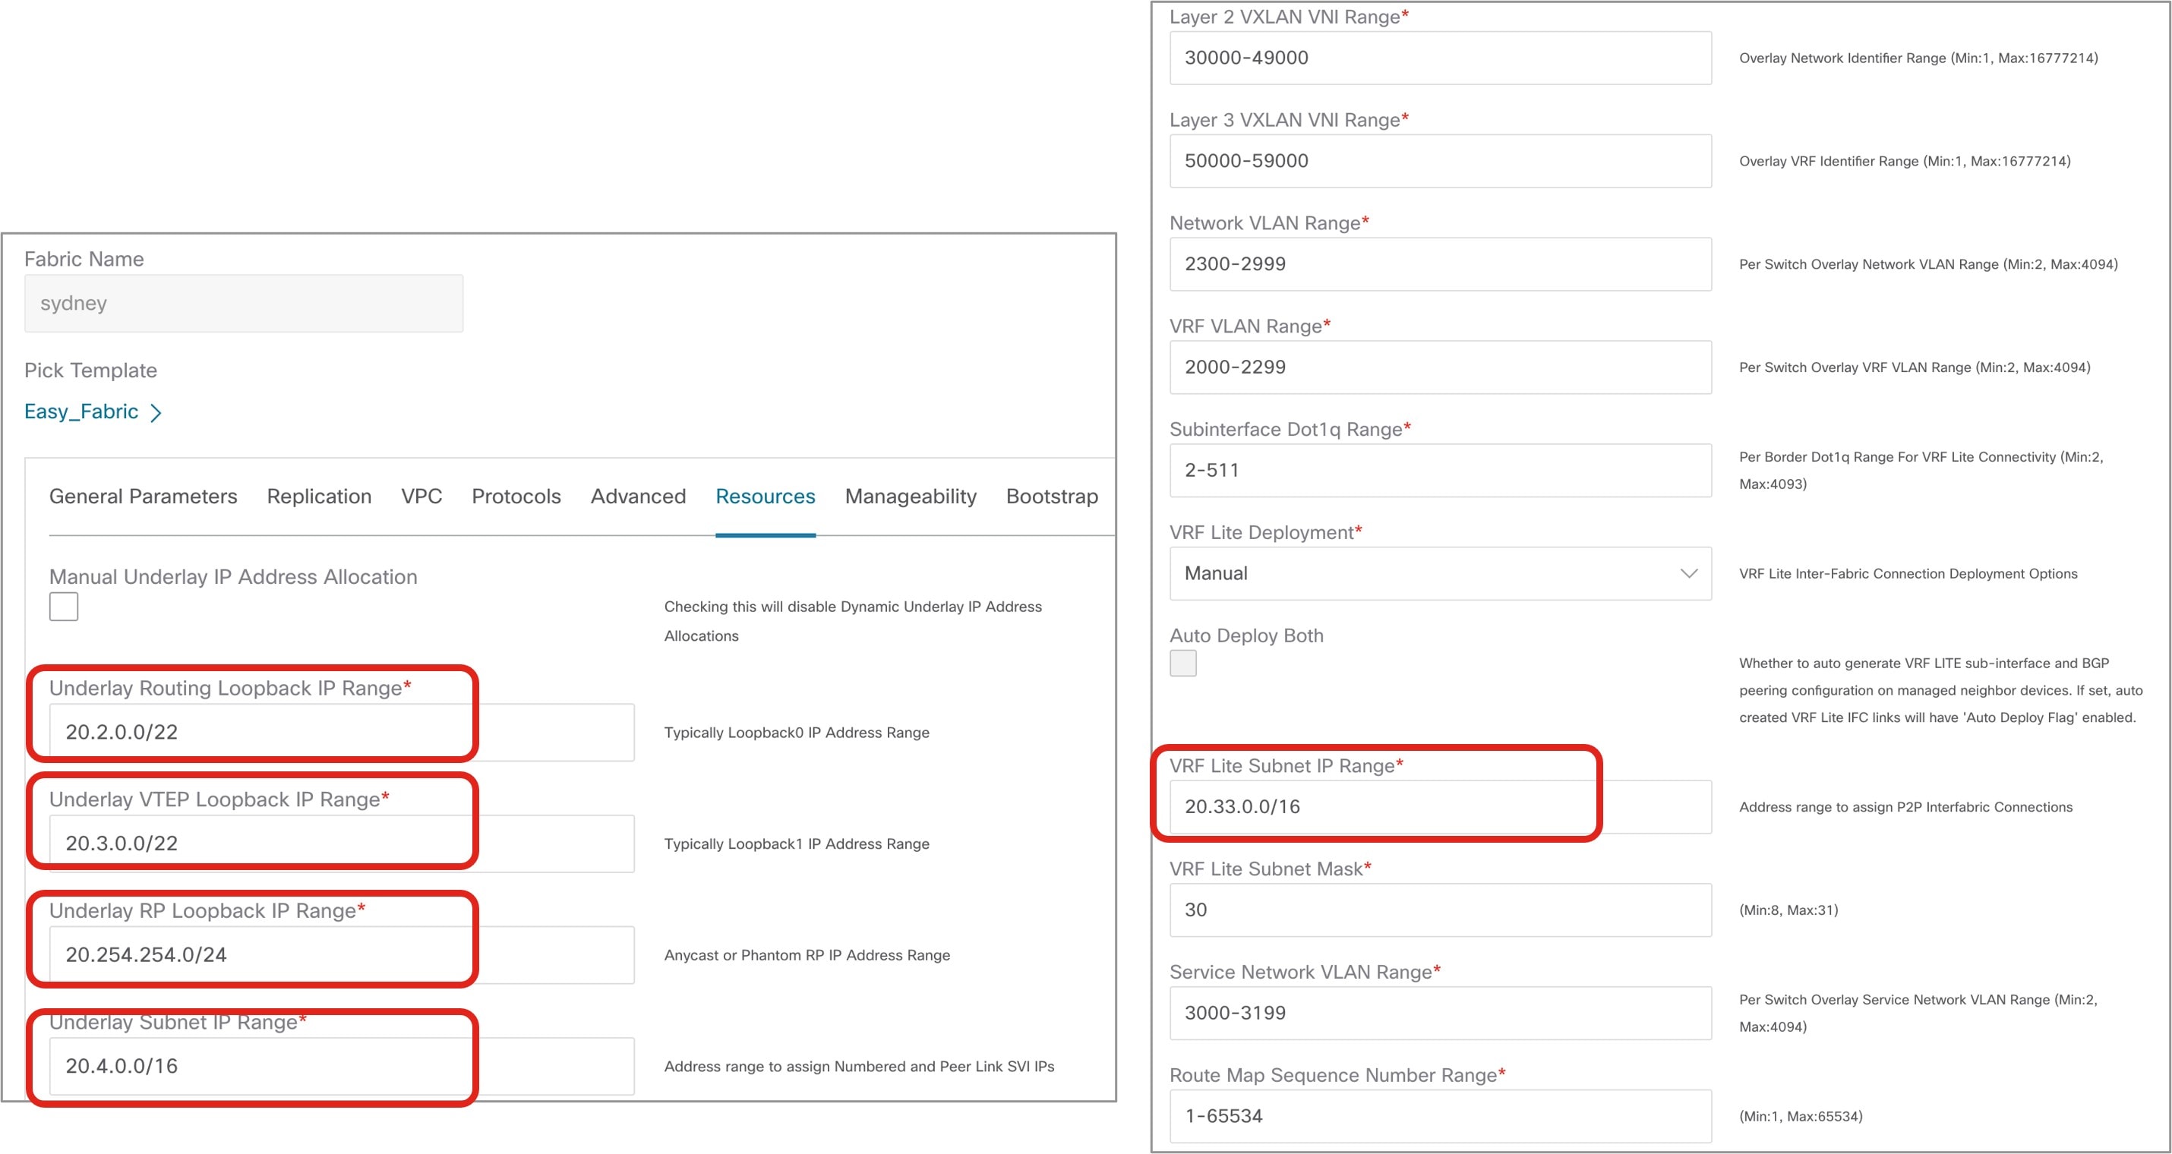
Task: Open the Advanced tab
Action: point(638,497)
